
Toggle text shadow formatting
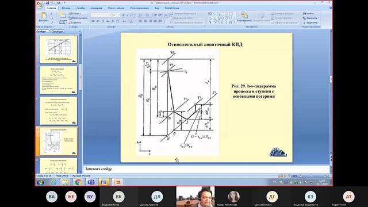[113, 21]
